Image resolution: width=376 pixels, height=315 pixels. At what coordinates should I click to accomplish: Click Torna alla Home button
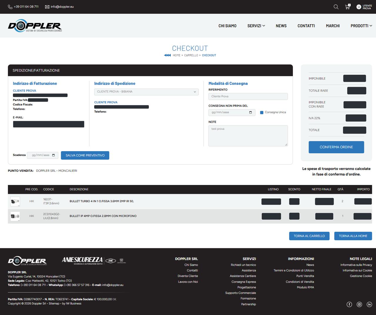[x=353, y=236]
